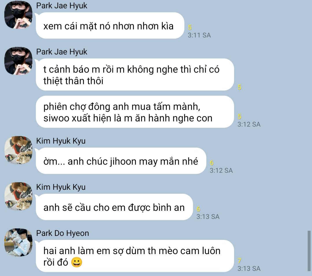Click unread count 7 near last message
The width and height of the screenshot is (312, 276).
click(x=239, y=260)
